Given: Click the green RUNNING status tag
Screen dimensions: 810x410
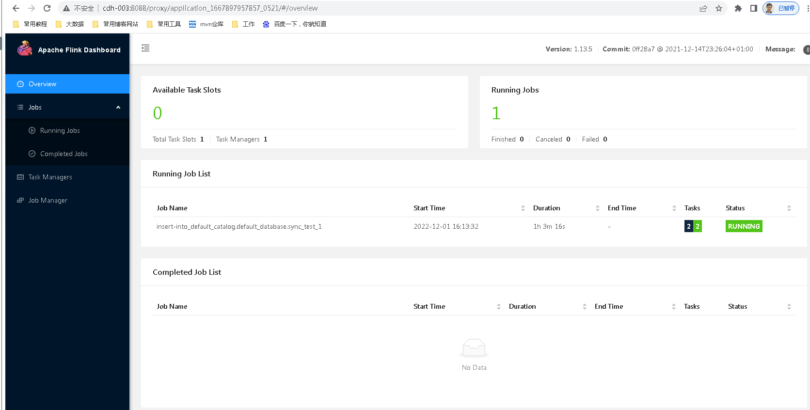Looking at the screenshot, I should point(744,226).
